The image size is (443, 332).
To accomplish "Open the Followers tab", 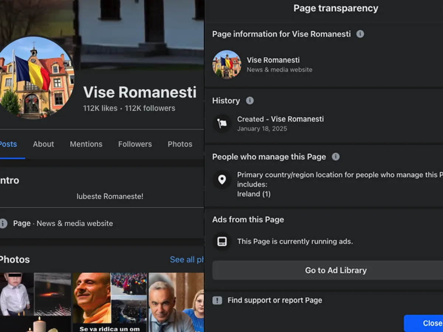I will [135, 144].
